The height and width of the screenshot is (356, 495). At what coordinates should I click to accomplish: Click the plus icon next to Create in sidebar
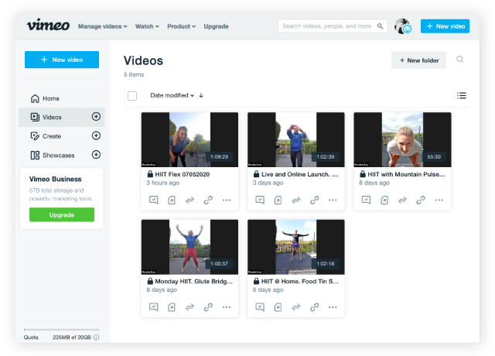(96, 135)
